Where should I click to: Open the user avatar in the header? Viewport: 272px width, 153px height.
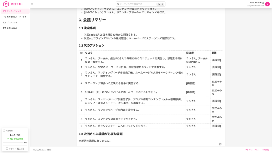click(267, 4)
